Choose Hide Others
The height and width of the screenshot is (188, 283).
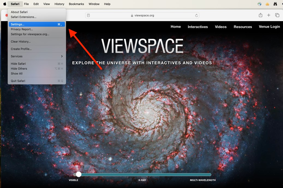[37, 69]
